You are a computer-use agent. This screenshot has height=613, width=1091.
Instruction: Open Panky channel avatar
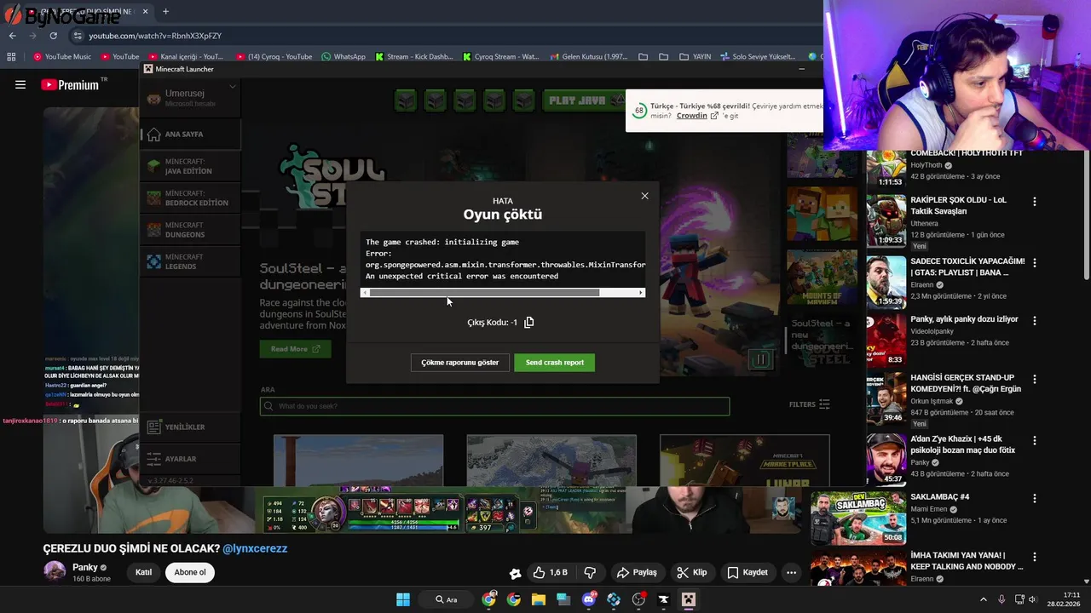pos(55,571)
